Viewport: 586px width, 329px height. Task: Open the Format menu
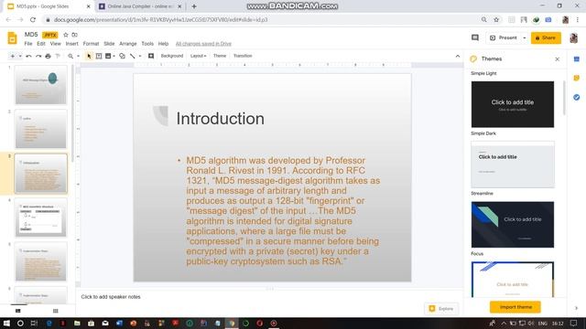(91, 44)
